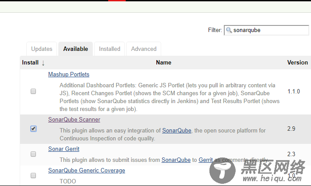Open the Mashup Portlets plugin link

click(x=69, y=74)
